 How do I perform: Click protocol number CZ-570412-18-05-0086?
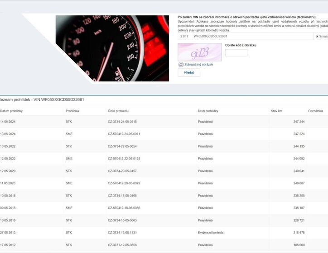[x=124, y=208]
